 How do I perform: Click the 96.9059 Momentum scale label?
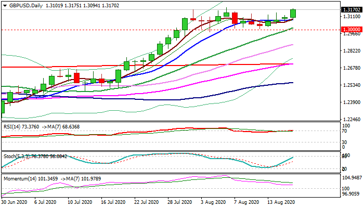pos(352,193)
